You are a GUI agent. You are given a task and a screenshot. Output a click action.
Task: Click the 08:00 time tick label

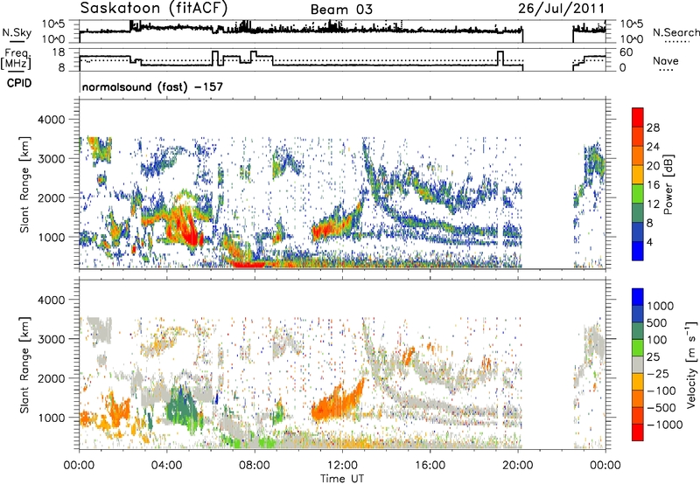click(255, 466)
